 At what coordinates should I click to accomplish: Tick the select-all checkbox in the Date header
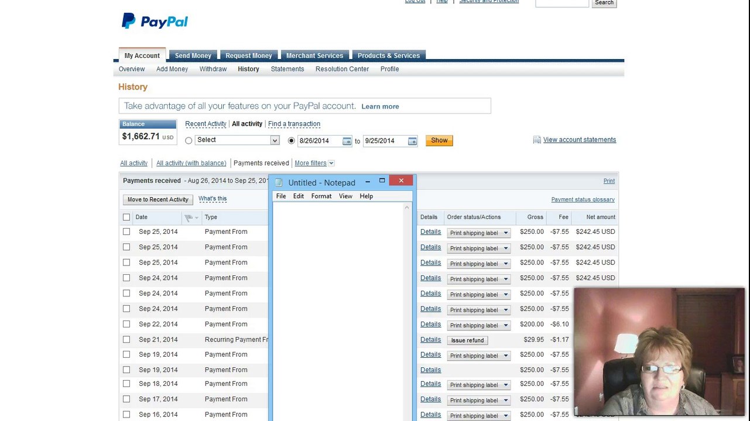coord(126,217)
